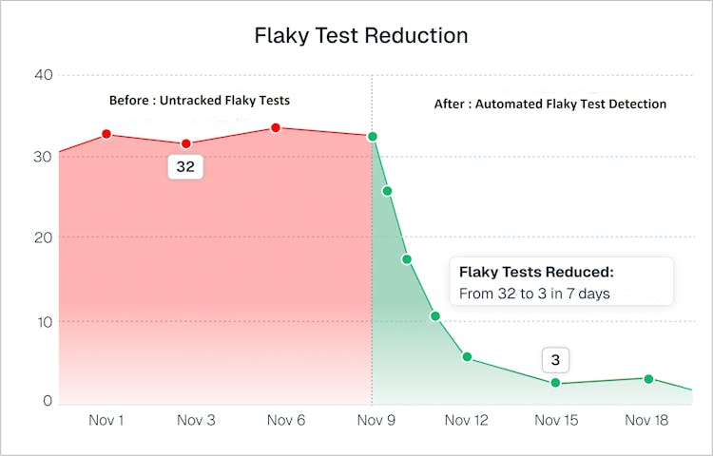Select the topmost green data point at Nov 9

point(373,137)
